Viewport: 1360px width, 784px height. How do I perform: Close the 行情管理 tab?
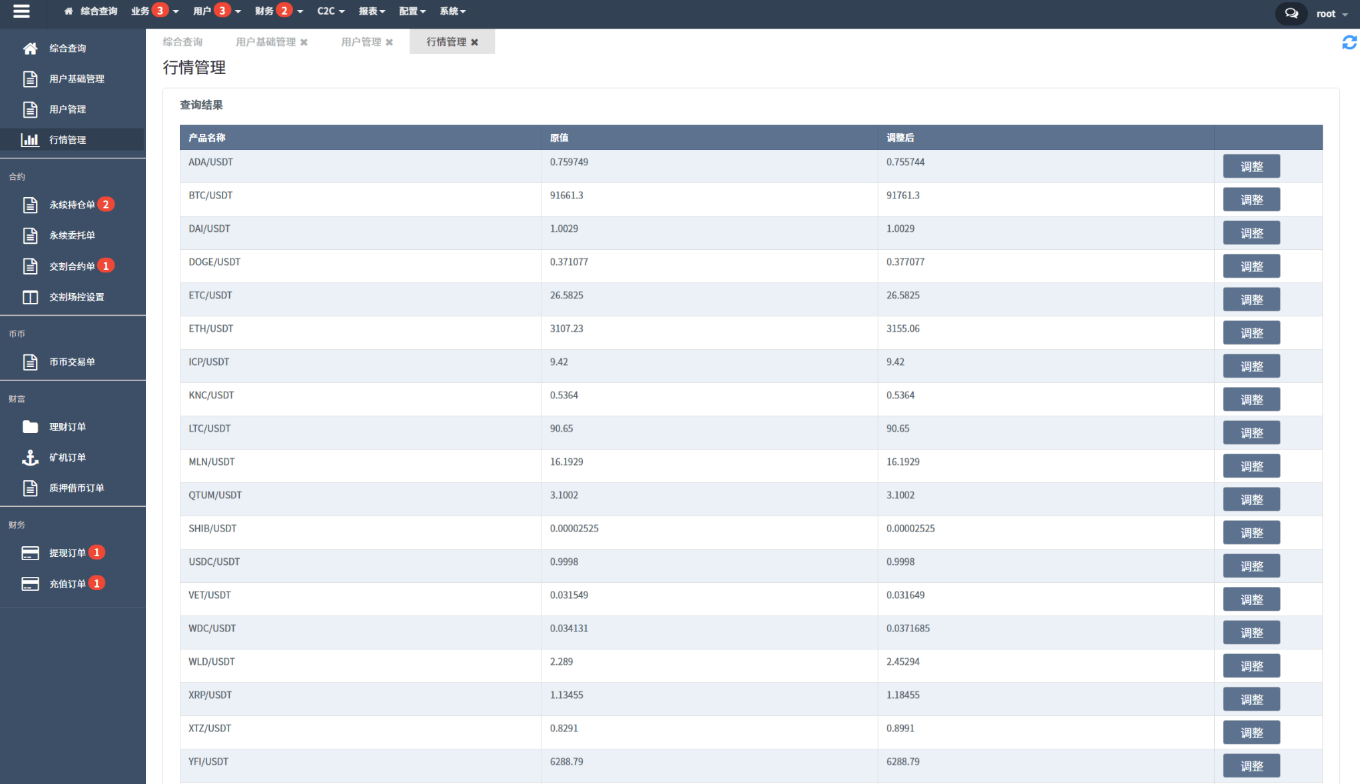pyautogui.click(x=474, y=42)
